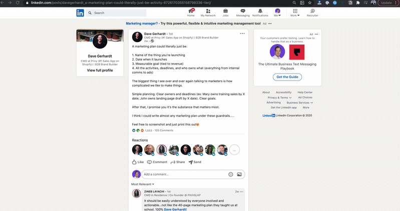
Task: Open the post's three-dot options menu
Action: tap(242, 33)
